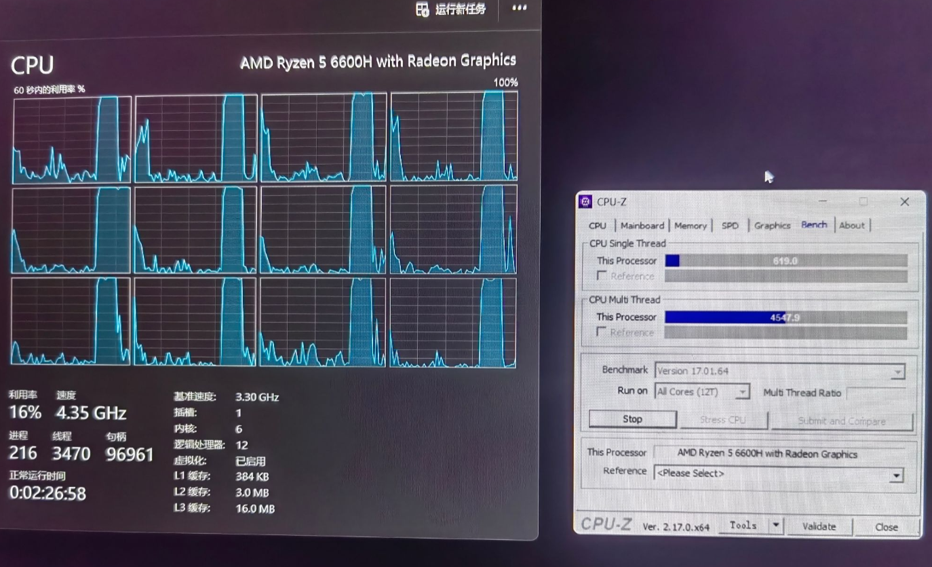932x567 pixels.
Task: Expand the Tools dropdown arrow in CPU-Z
Action: coord(777,526)
